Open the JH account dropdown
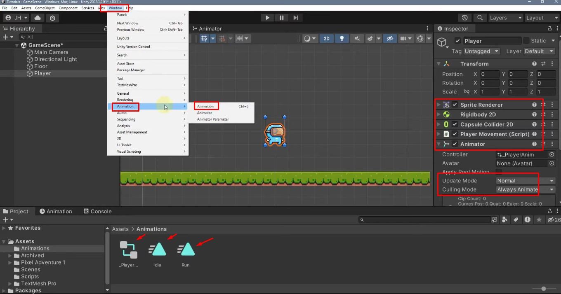The width and height of the screenshot is (561, 294). [x=16, y=18]
